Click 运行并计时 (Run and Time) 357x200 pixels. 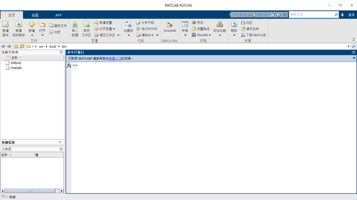147,29
